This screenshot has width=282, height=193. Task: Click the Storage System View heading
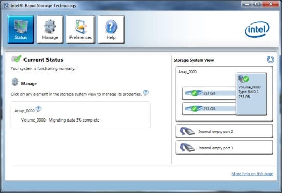point(194,60)
